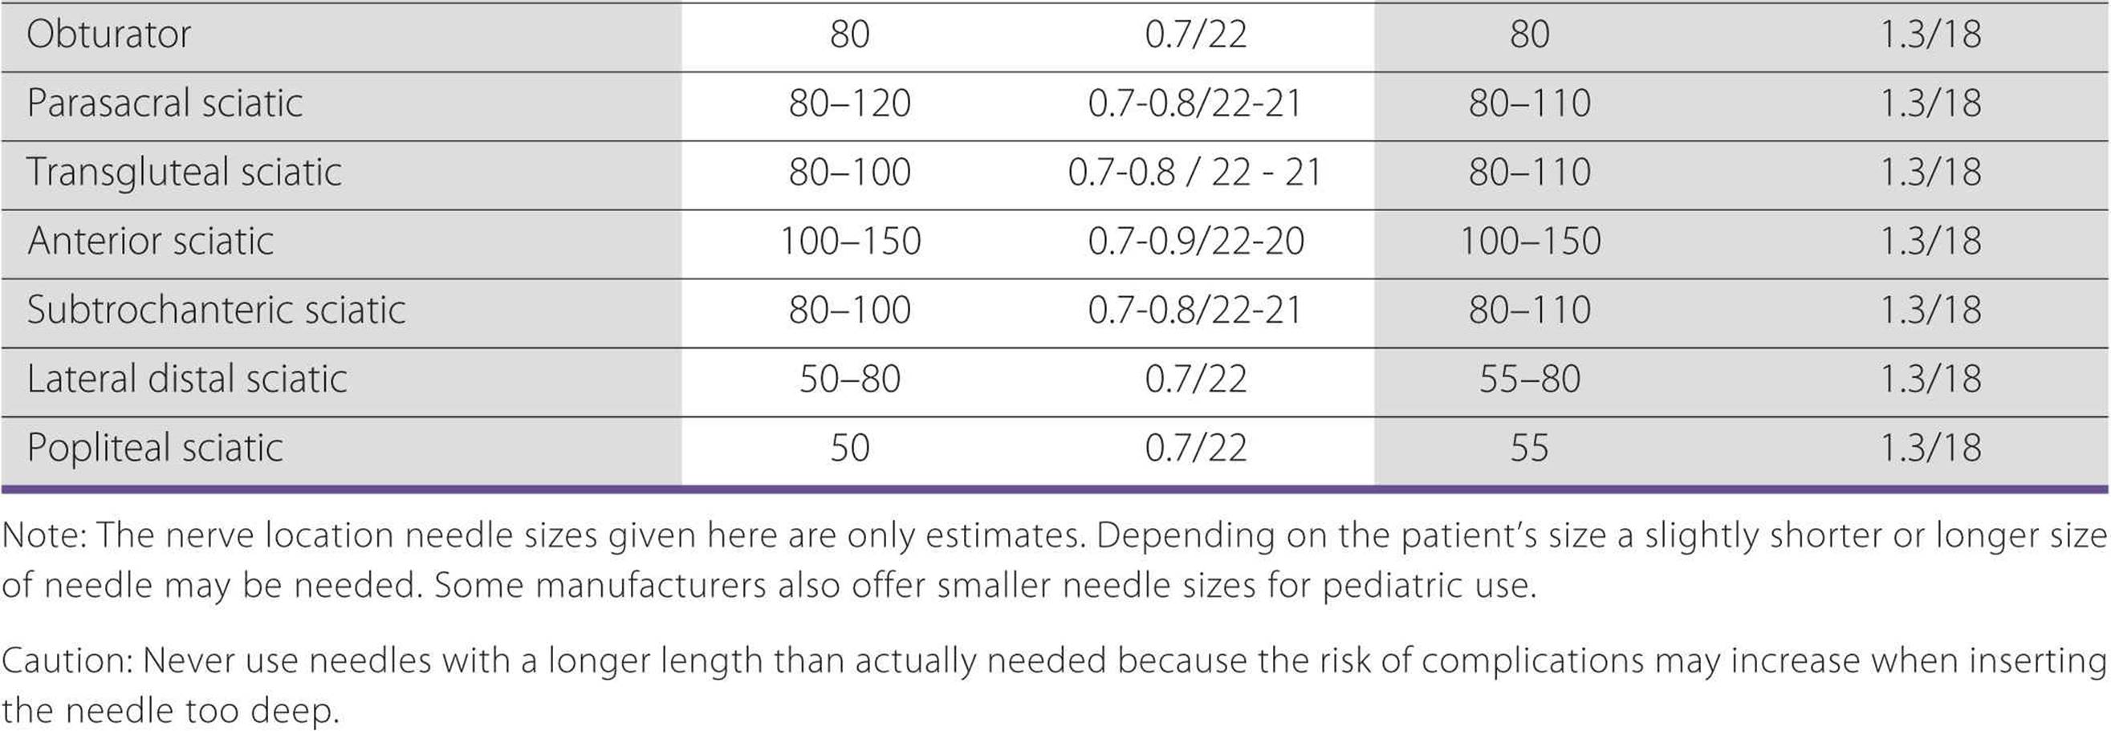
Task: Click the Popliteal sciatic row label
Action: (x=155, y=448)
